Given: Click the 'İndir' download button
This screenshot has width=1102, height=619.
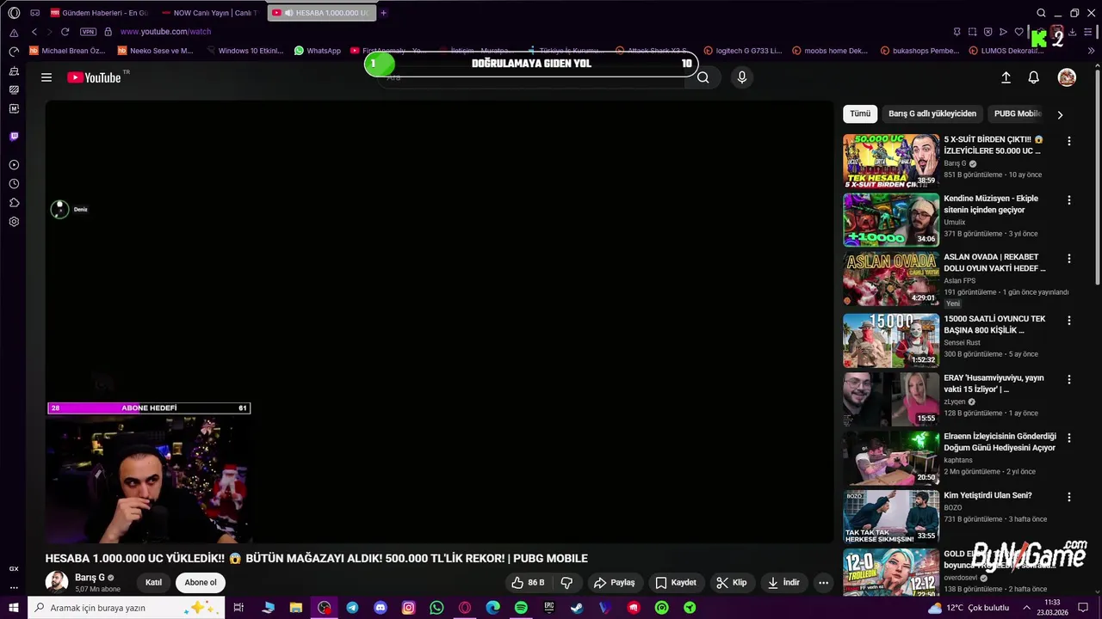Looking at the screenshot, I should 783,582.
